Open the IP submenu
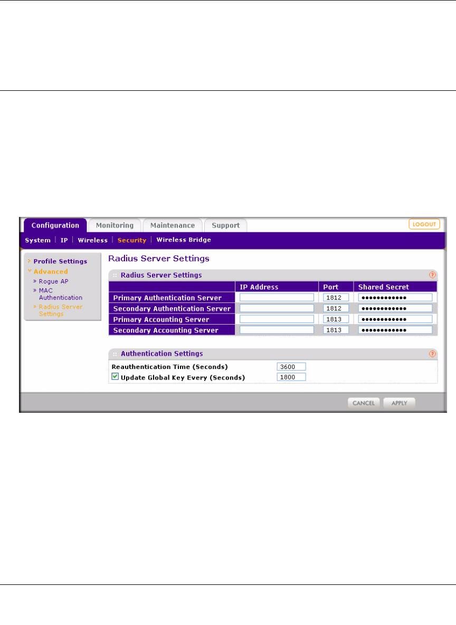Image resolution: width=456 pixels, height=625 pixels. 64,240
